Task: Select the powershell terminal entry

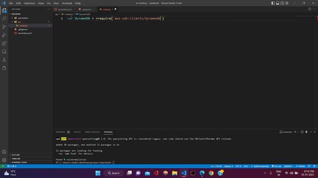Action: [x=286, y=132]
